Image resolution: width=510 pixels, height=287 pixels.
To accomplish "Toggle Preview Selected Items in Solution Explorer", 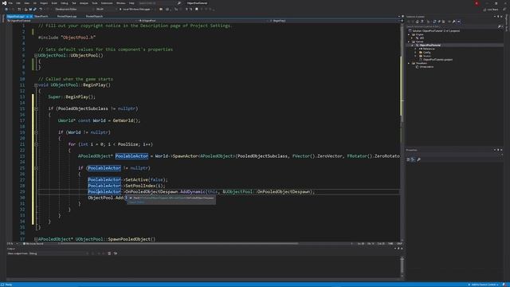I will (459, 22).
